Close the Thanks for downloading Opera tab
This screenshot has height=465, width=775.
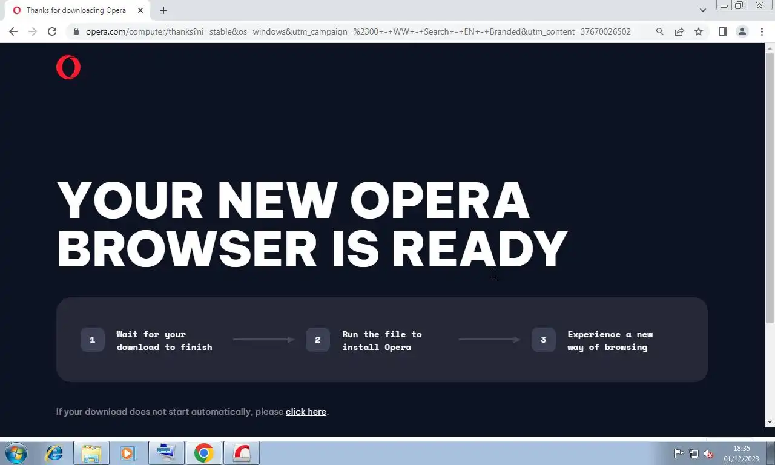(140, 10)
